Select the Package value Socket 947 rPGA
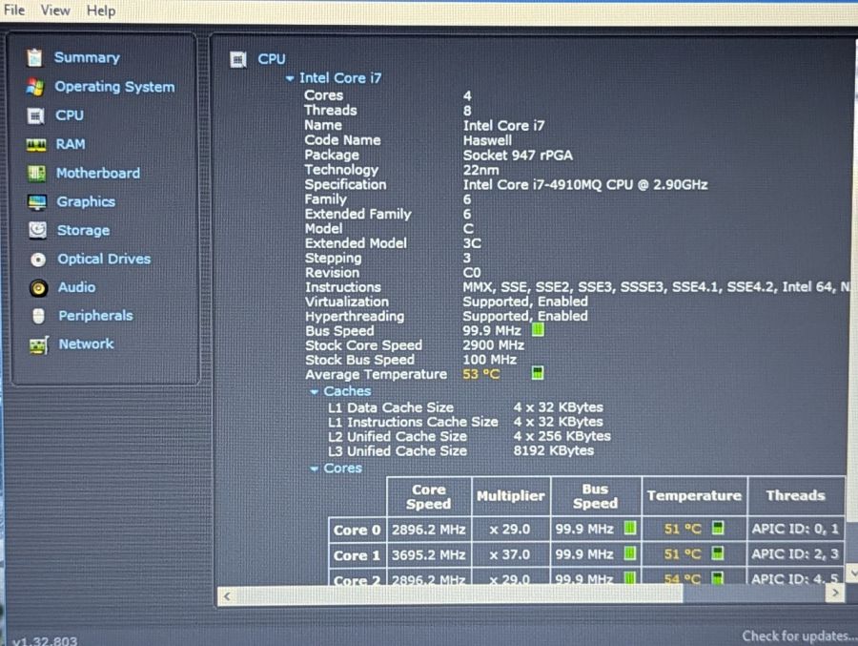Screen dimensions: 858x646 518,156
